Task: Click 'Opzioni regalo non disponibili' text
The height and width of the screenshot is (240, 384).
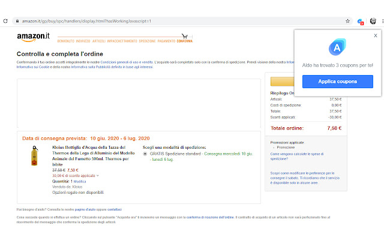Action: coord(78,193)
